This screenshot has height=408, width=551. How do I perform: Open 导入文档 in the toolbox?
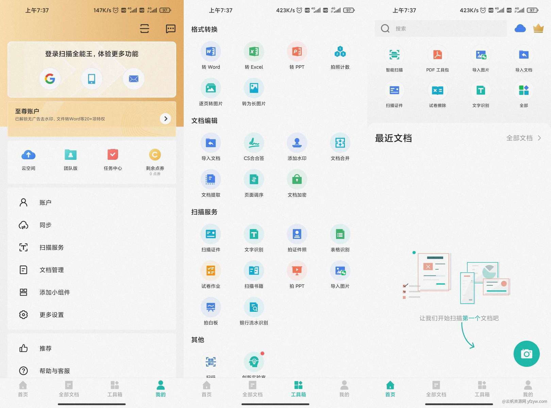pos(211,147)
